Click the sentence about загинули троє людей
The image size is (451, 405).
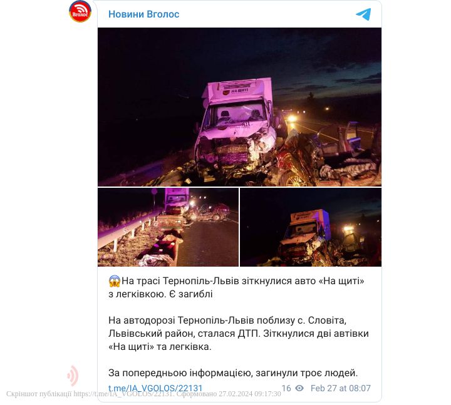(x=233, y=373)
